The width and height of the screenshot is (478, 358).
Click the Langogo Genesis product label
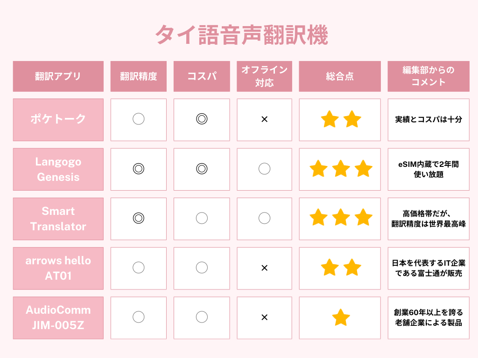(58, 169)
